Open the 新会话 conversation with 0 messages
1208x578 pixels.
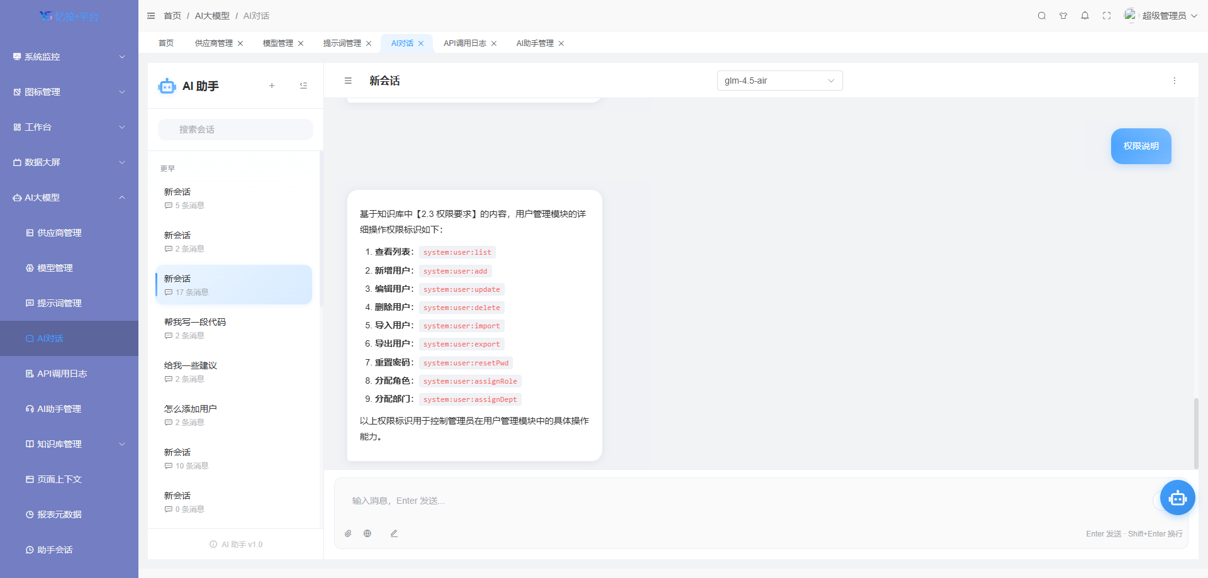[x=233, y=502]
